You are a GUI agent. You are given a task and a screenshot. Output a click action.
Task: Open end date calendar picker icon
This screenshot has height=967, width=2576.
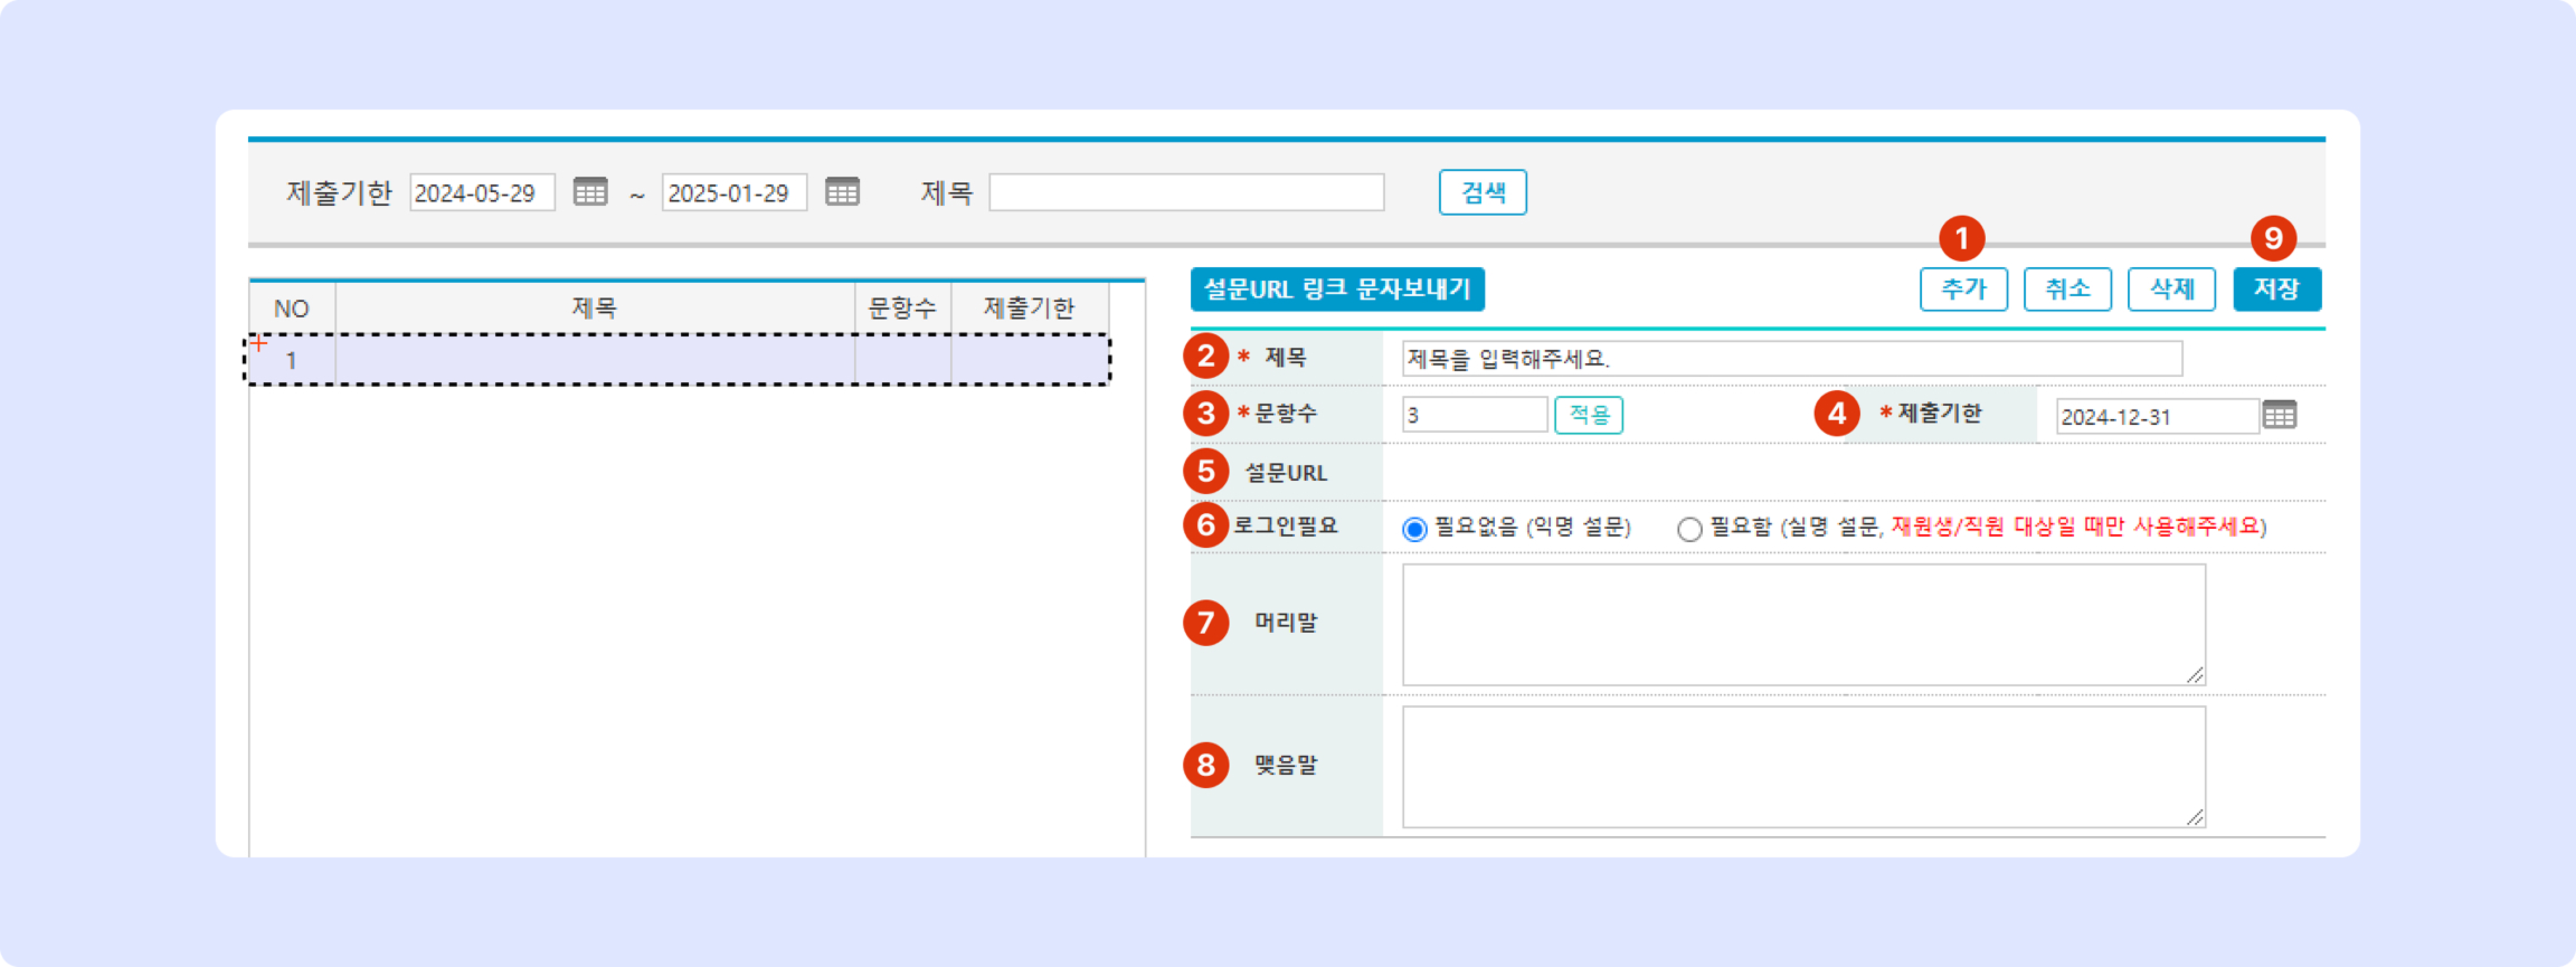(x=842, y=192)
